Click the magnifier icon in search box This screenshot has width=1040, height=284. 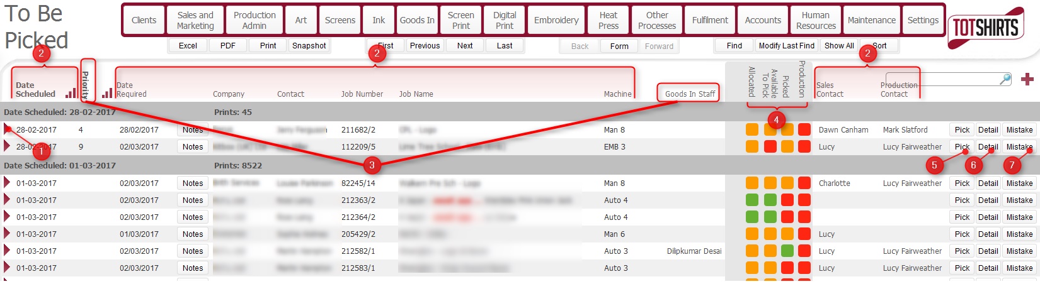[1005, 79]
